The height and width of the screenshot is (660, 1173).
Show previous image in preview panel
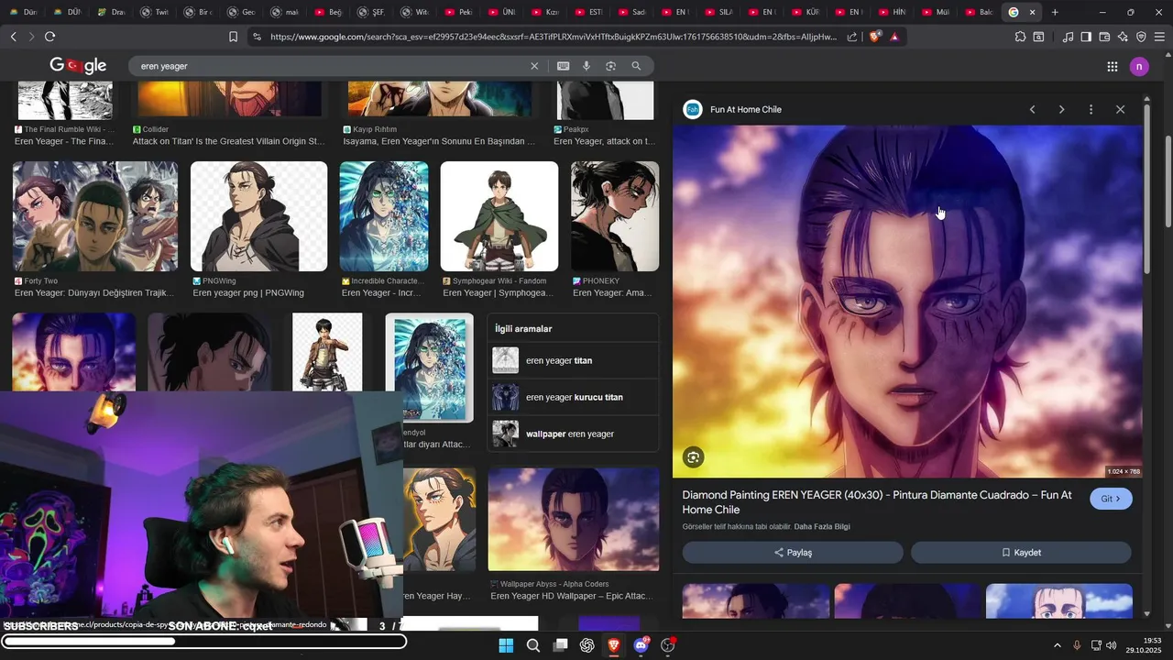(x=1032, y=109)
